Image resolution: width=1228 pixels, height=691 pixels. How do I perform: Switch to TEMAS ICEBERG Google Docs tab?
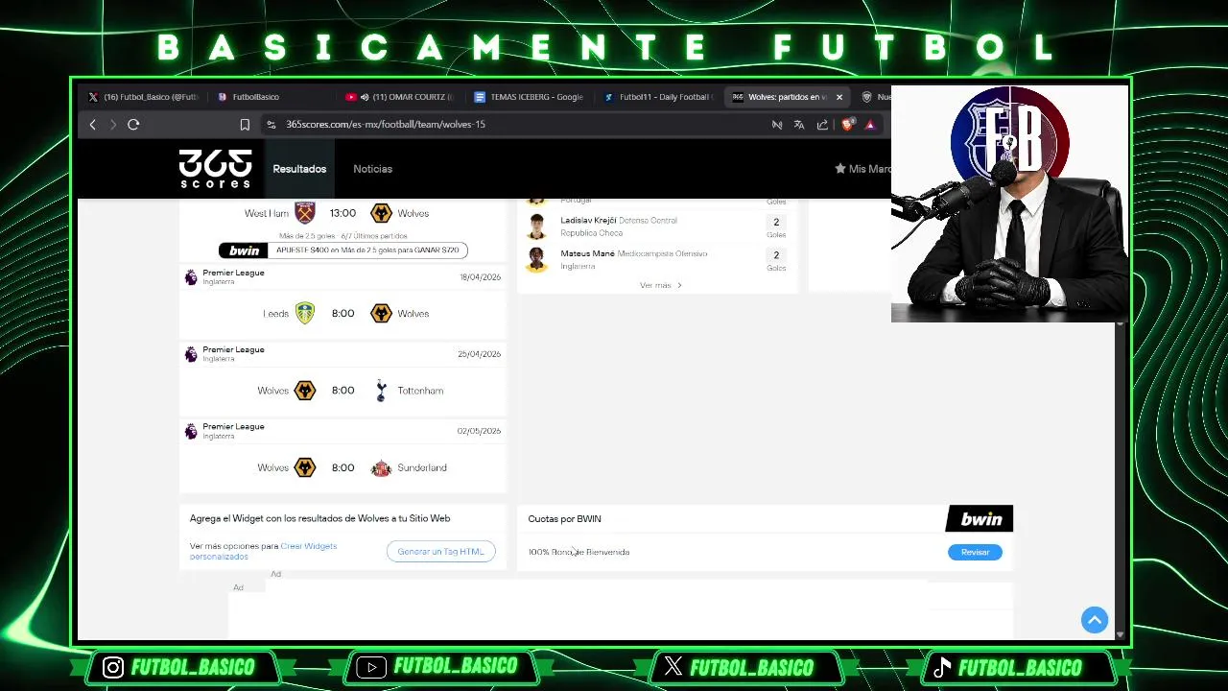529,97
